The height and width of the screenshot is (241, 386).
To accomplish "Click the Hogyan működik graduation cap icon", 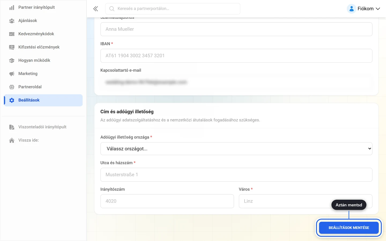I will pos(12,61).
